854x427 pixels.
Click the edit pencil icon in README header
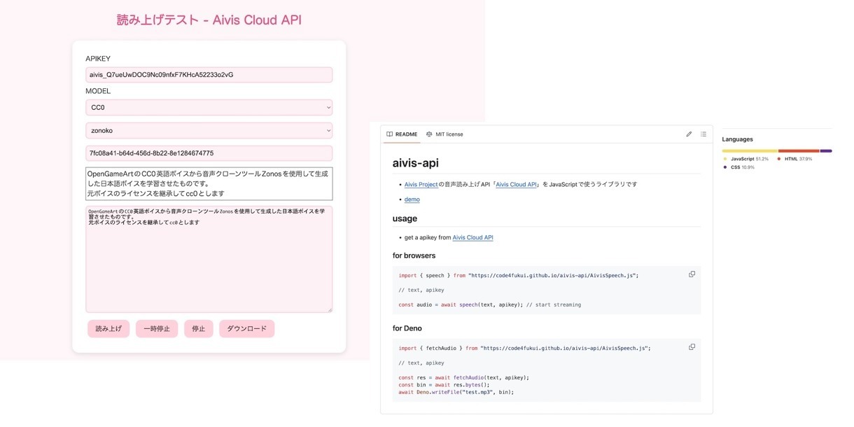click(x=689, y=134)
